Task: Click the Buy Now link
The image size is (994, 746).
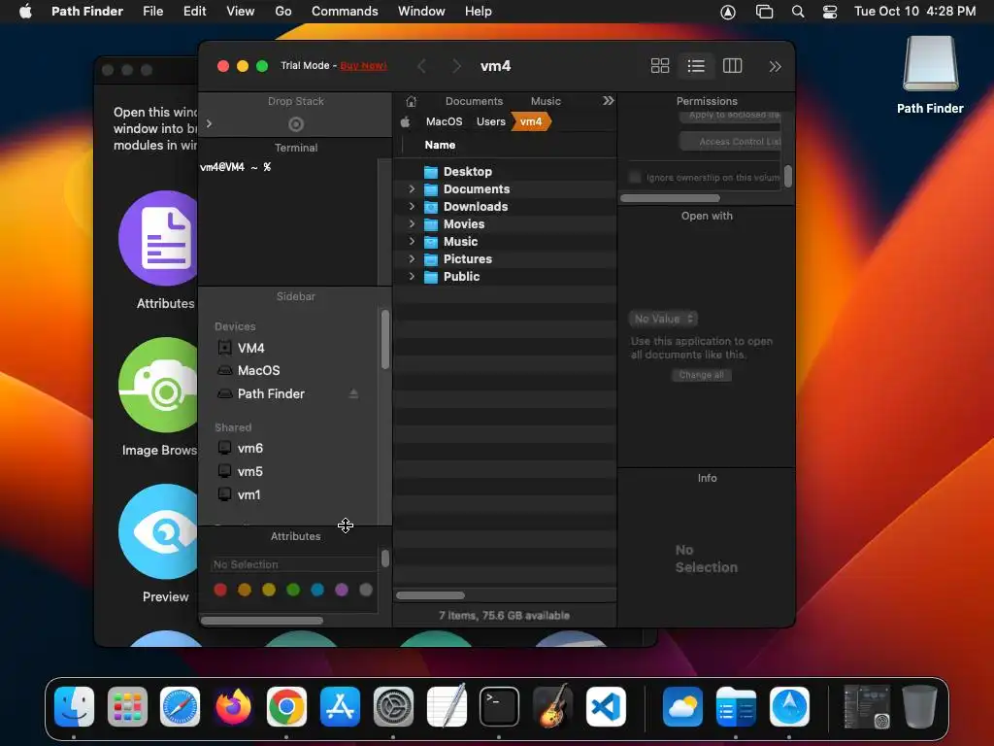Action: coord(363,66)
